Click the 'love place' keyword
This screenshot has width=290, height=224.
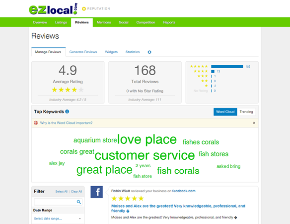coord(147,139)
